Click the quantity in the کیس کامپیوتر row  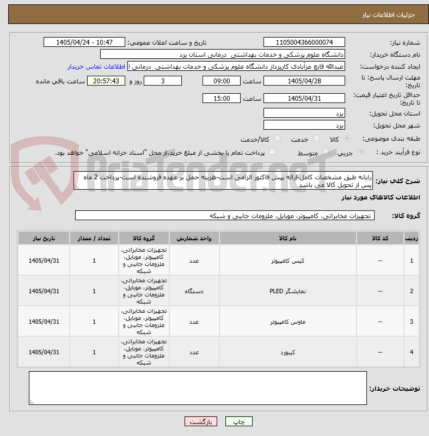coord(94,261)
